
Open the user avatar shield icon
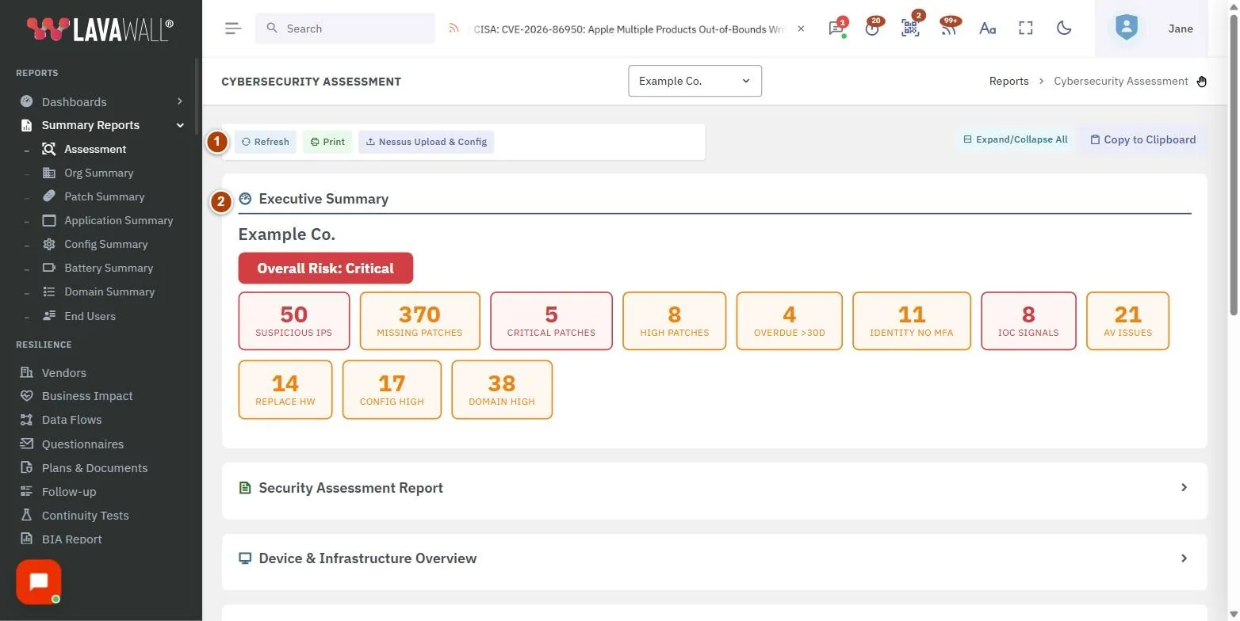click(1126, 29)
